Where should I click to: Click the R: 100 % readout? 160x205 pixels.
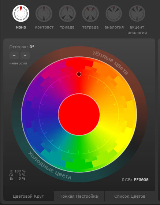pyautogui.click(x=18, y=171)
